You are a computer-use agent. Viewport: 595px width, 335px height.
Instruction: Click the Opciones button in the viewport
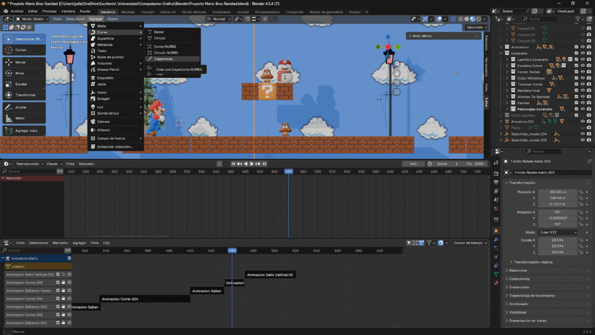click(475, 27)
